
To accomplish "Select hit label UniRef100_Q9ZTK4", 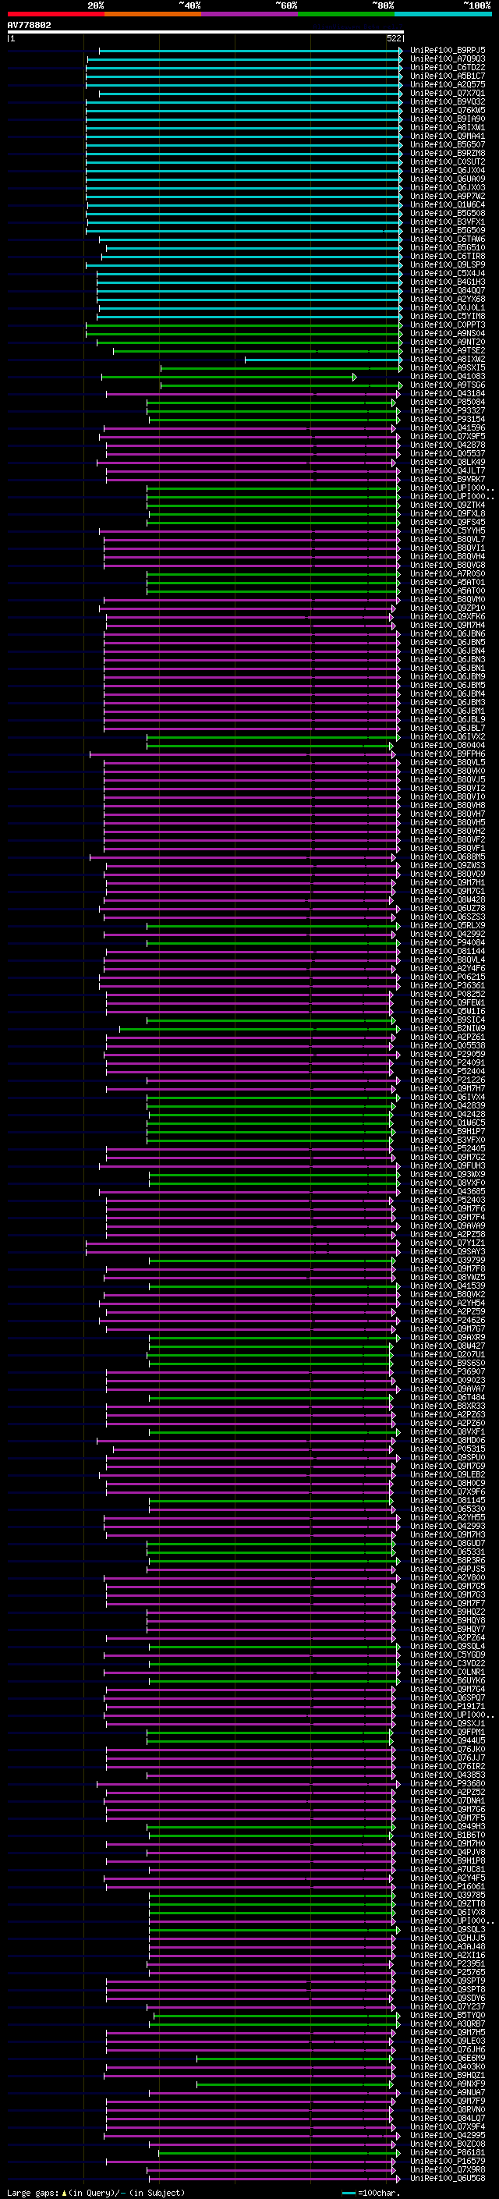I will 448,505.
